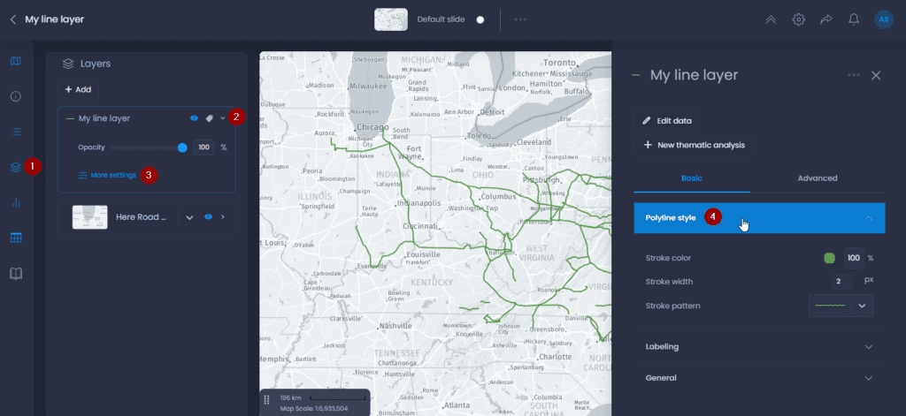Open three dots menu in My line layer panel
The width and height of the screenshot is (906, 416).
854,76
